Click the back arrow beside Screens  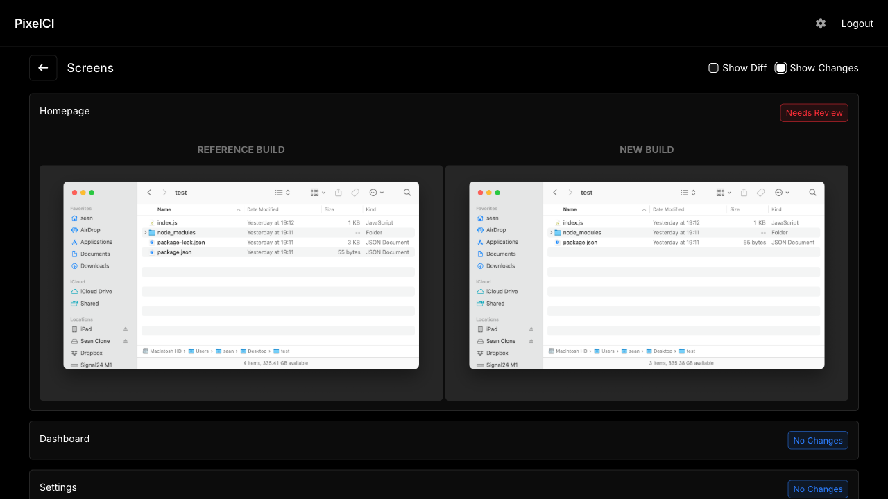point(43,68)
